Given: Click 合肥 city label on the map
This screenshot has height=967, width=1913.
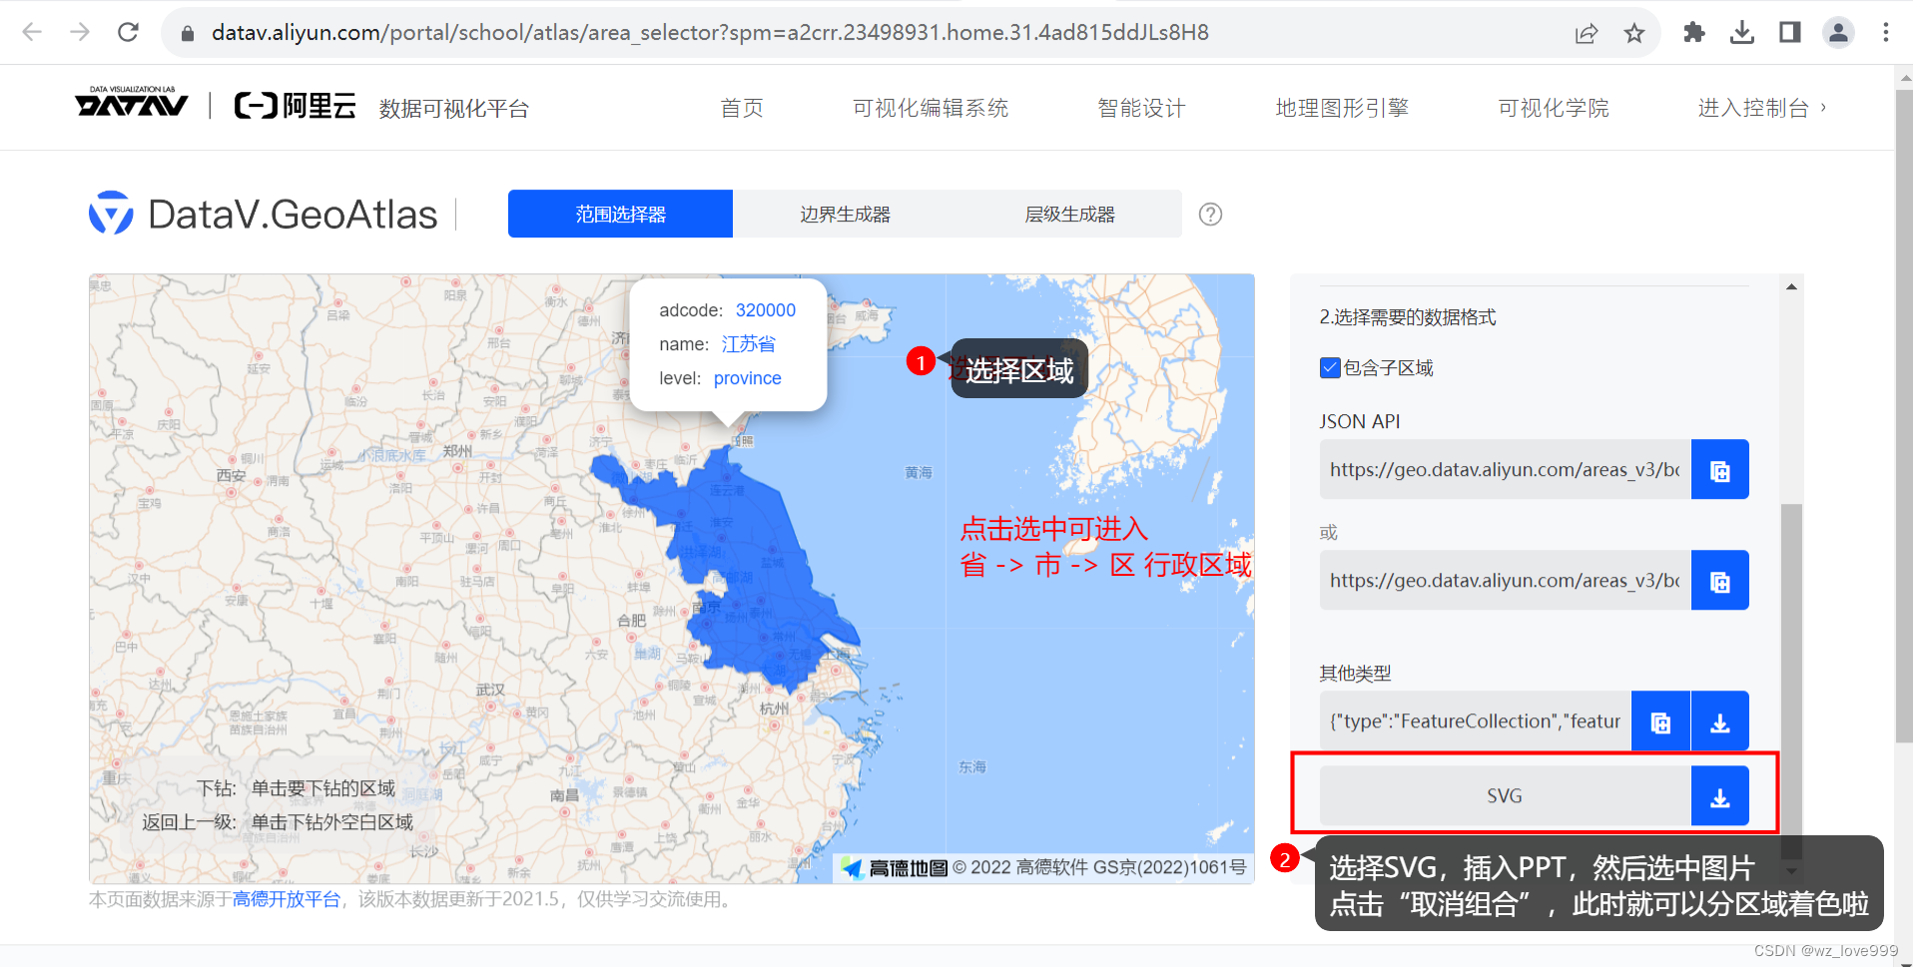Looking at the screenshot, I should click(632, 621).
